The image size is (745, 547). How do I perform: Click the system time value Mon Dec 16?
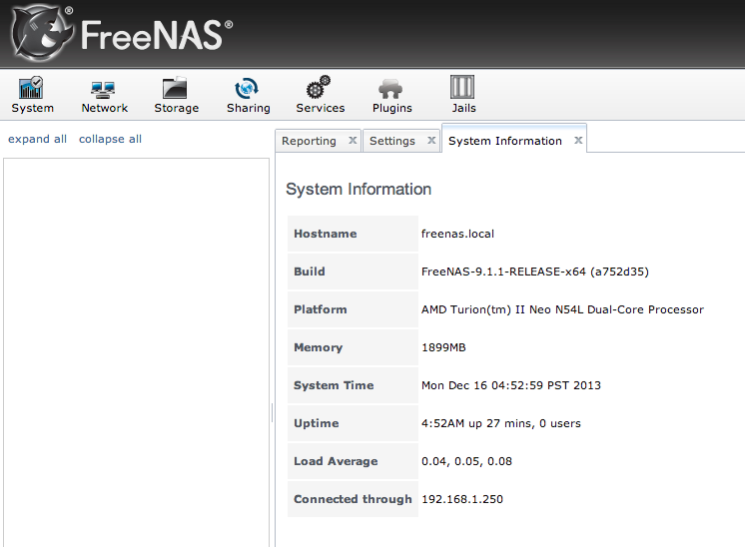tap(511, 385)
